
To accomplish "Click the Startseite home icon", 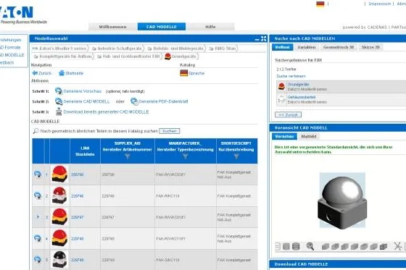I will (x=62, y=73).
